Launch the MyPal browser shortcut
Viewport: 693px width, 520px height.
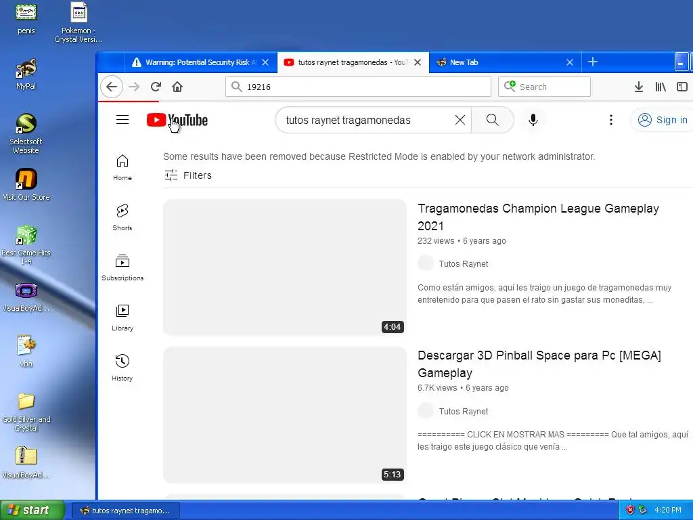[x=26, y=73]
